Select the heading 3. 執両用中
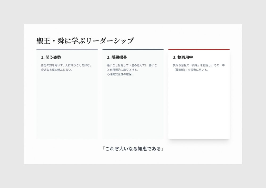The image size is (266, 188). 183,57
